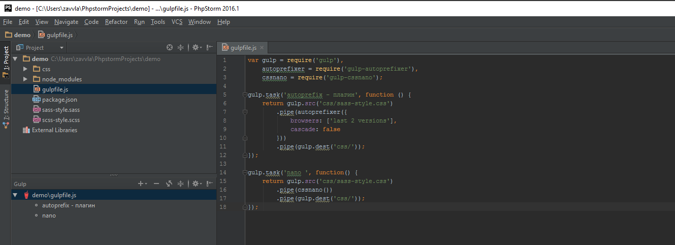Click the 'gulp-cssnano' string on line 3

(x=350, y=77)
